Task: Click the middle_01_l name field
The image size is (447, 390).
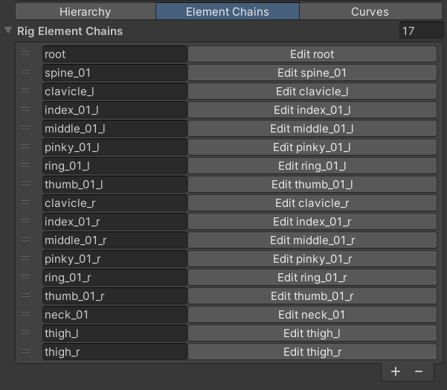Action: tap(115, 129)
